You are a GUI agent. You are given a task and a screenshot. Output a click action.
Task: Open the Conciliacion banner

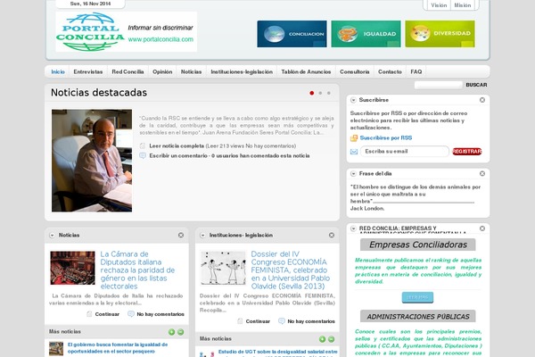pyautogui.click(x=292, y=34)
